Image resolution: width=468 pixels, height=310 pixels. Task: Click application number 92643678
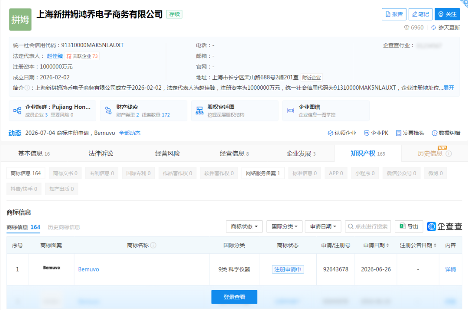(335, 269)
